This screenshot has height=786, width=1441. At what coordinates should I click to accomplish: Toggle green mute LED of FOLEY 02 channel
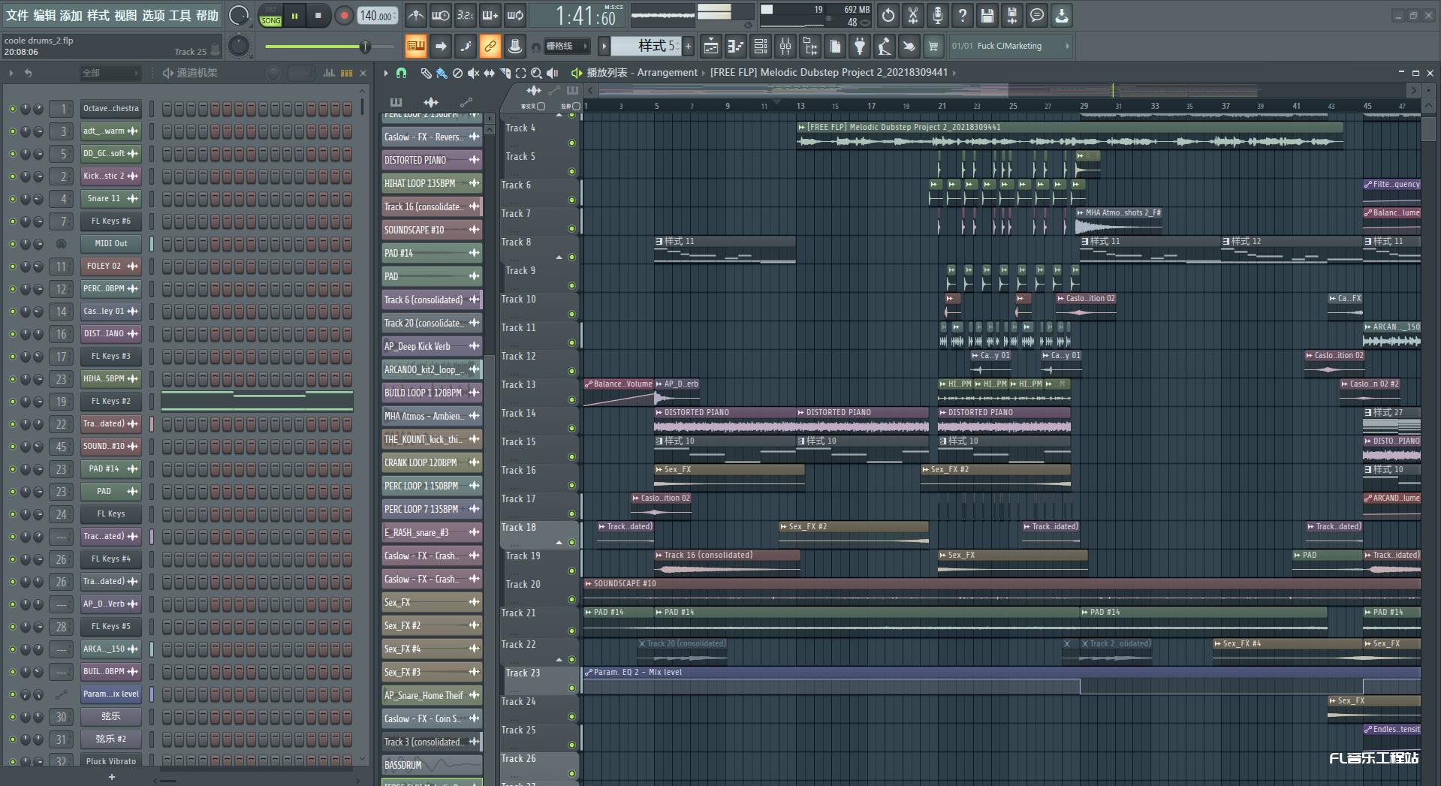coord(12,267)
